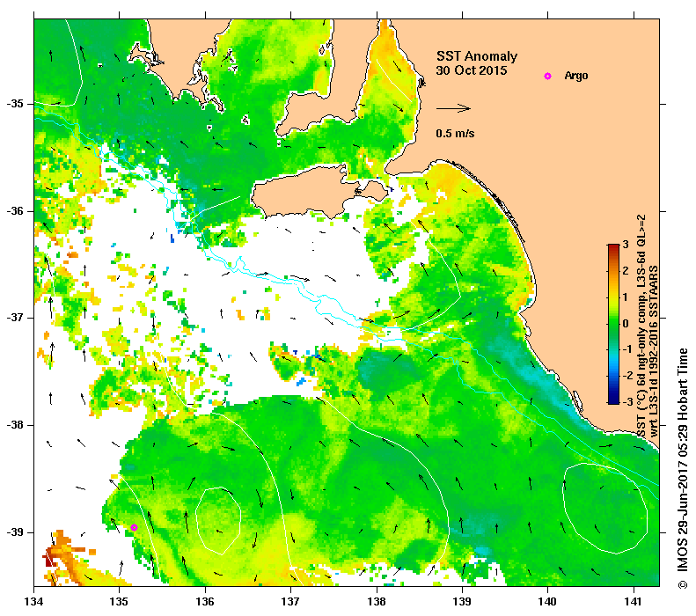Image resolution: width=696 pixels, height=616 pixels.
Task: Click the IMOS Hobart Time timestamp text
Action: click(682, 468)
